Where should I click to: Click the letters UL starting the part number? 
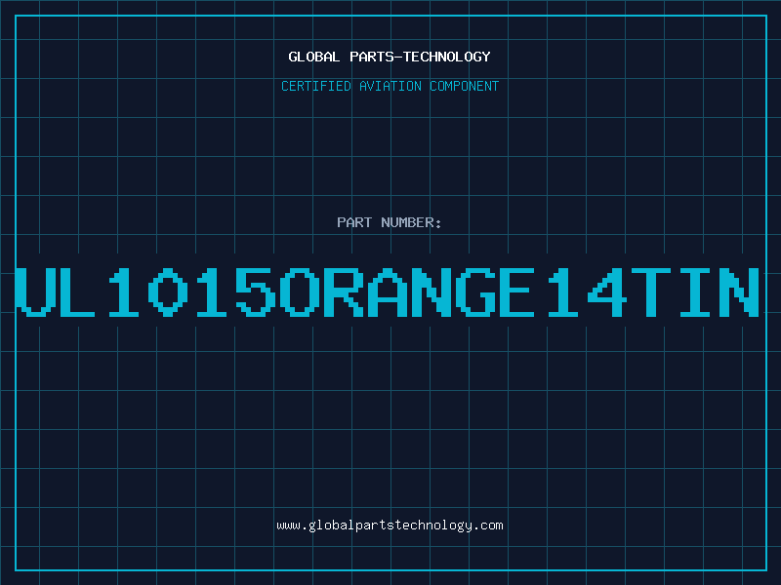tap(56, 292)
